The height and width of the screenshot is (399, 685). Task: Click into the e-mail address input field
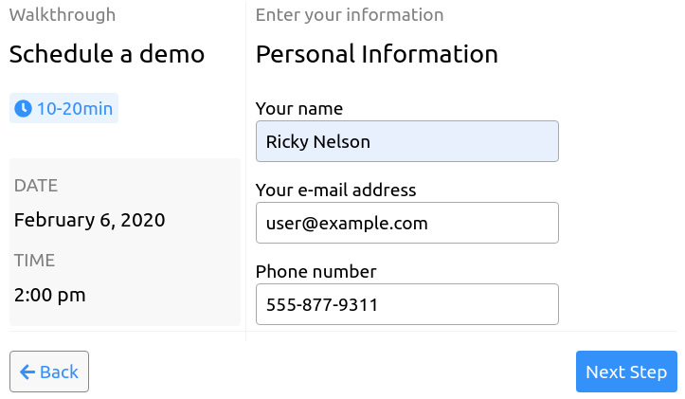tap(407, 223)
